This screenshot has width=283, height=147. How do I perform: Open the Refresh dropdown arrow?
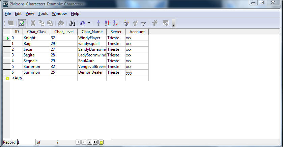[89, 23]
